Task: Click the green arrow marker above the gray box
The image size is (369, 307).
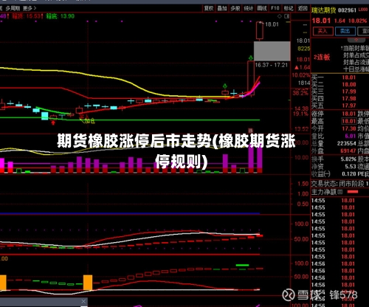Action: coord(251,58)
